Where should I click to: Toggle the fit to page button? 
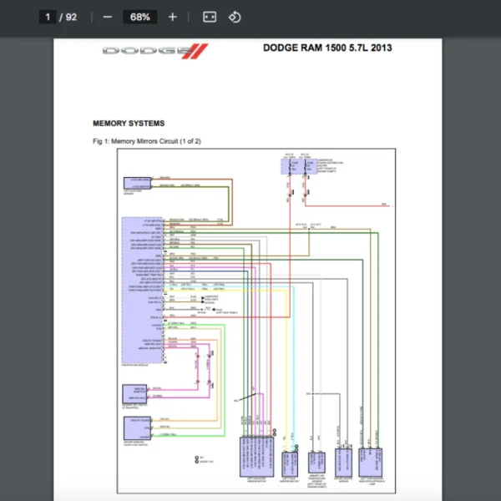point(210,17)
